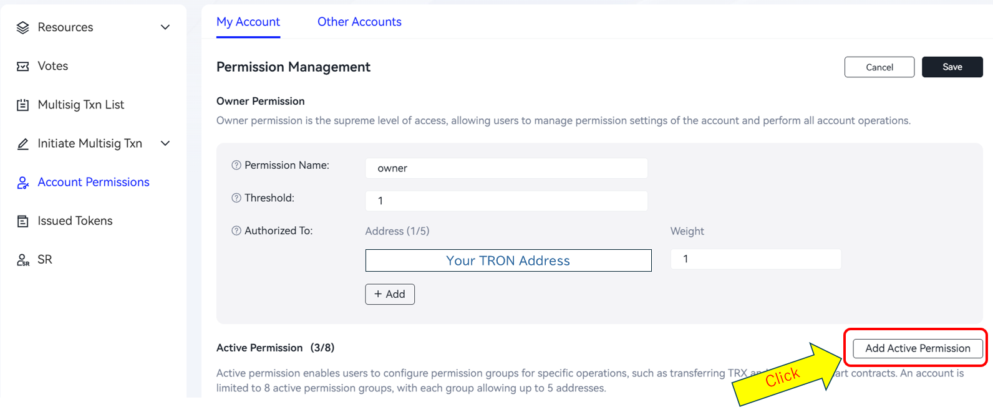Image resolution: width=993 pixels, height=410 pixels.
Task: Click Add Active Permission button
Action: [918, 348]
